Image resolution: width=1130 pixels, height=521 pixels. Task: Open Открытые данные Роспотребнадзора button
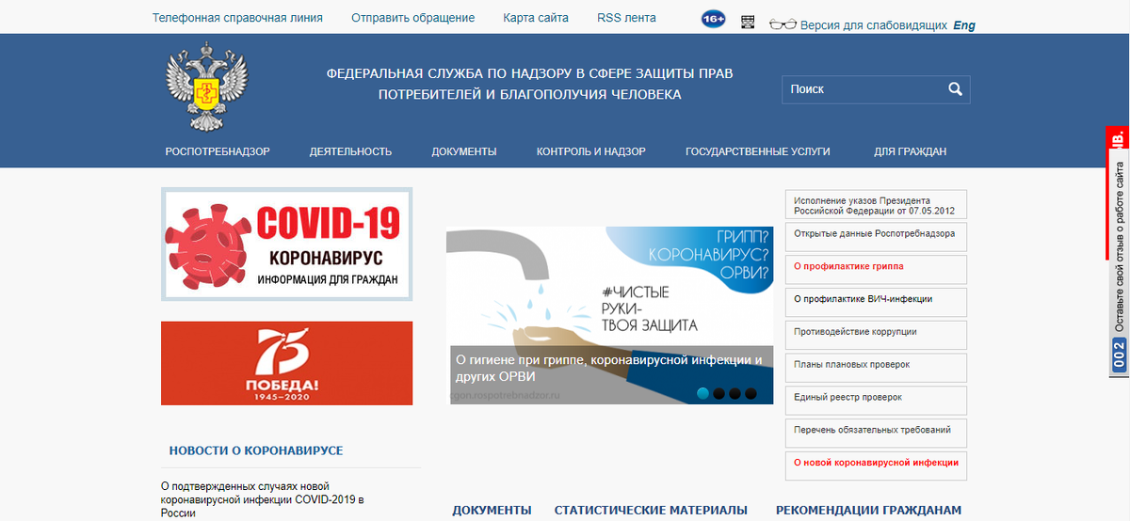(x=876, y=236)
